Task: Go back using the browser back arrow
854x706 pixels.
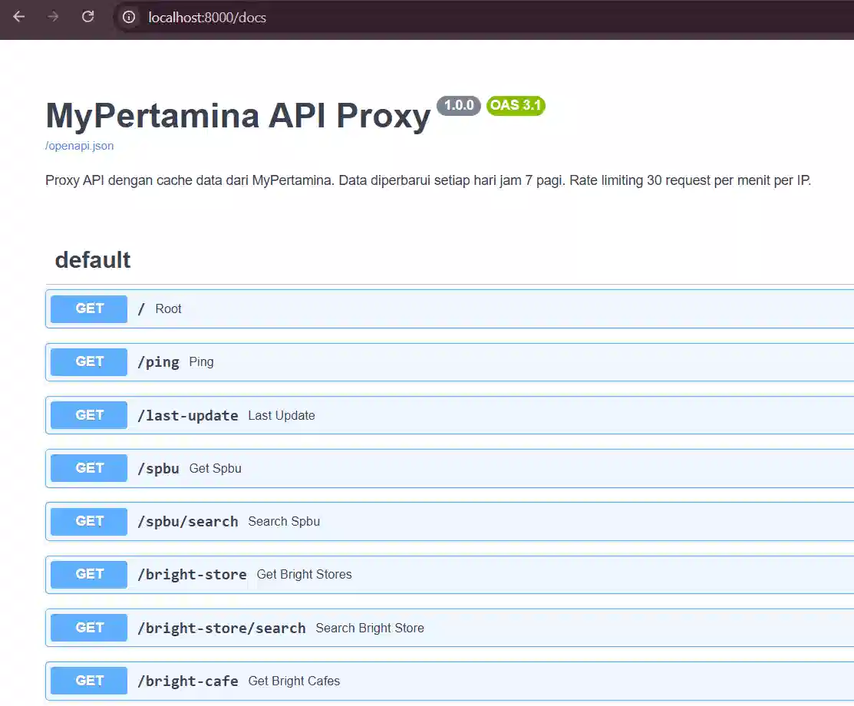Action: point(19,17)
